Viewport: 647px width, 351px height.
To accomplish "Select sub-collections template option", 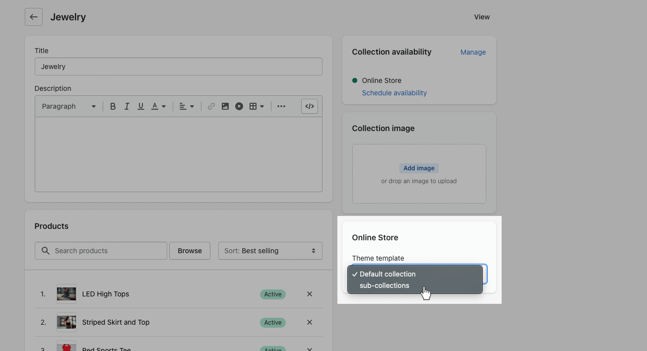I will [385, 285].
